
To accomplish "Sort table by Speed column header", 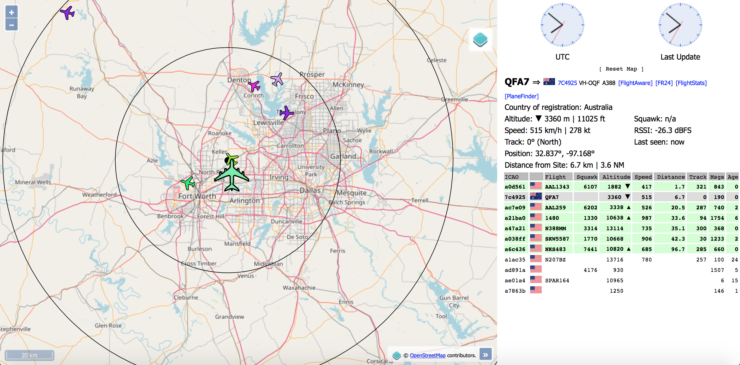I will coord(643,177).
